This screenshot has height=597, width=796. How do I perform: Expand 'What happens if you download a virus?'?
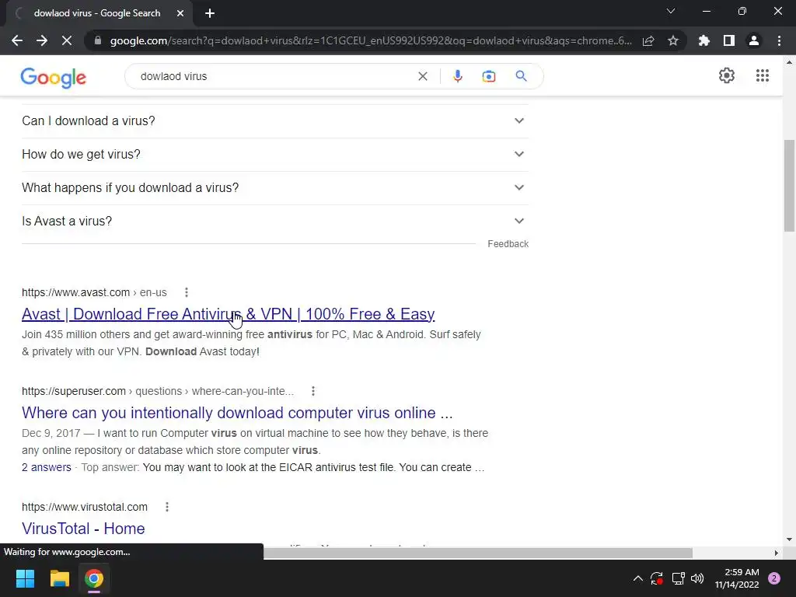[275, 188]
